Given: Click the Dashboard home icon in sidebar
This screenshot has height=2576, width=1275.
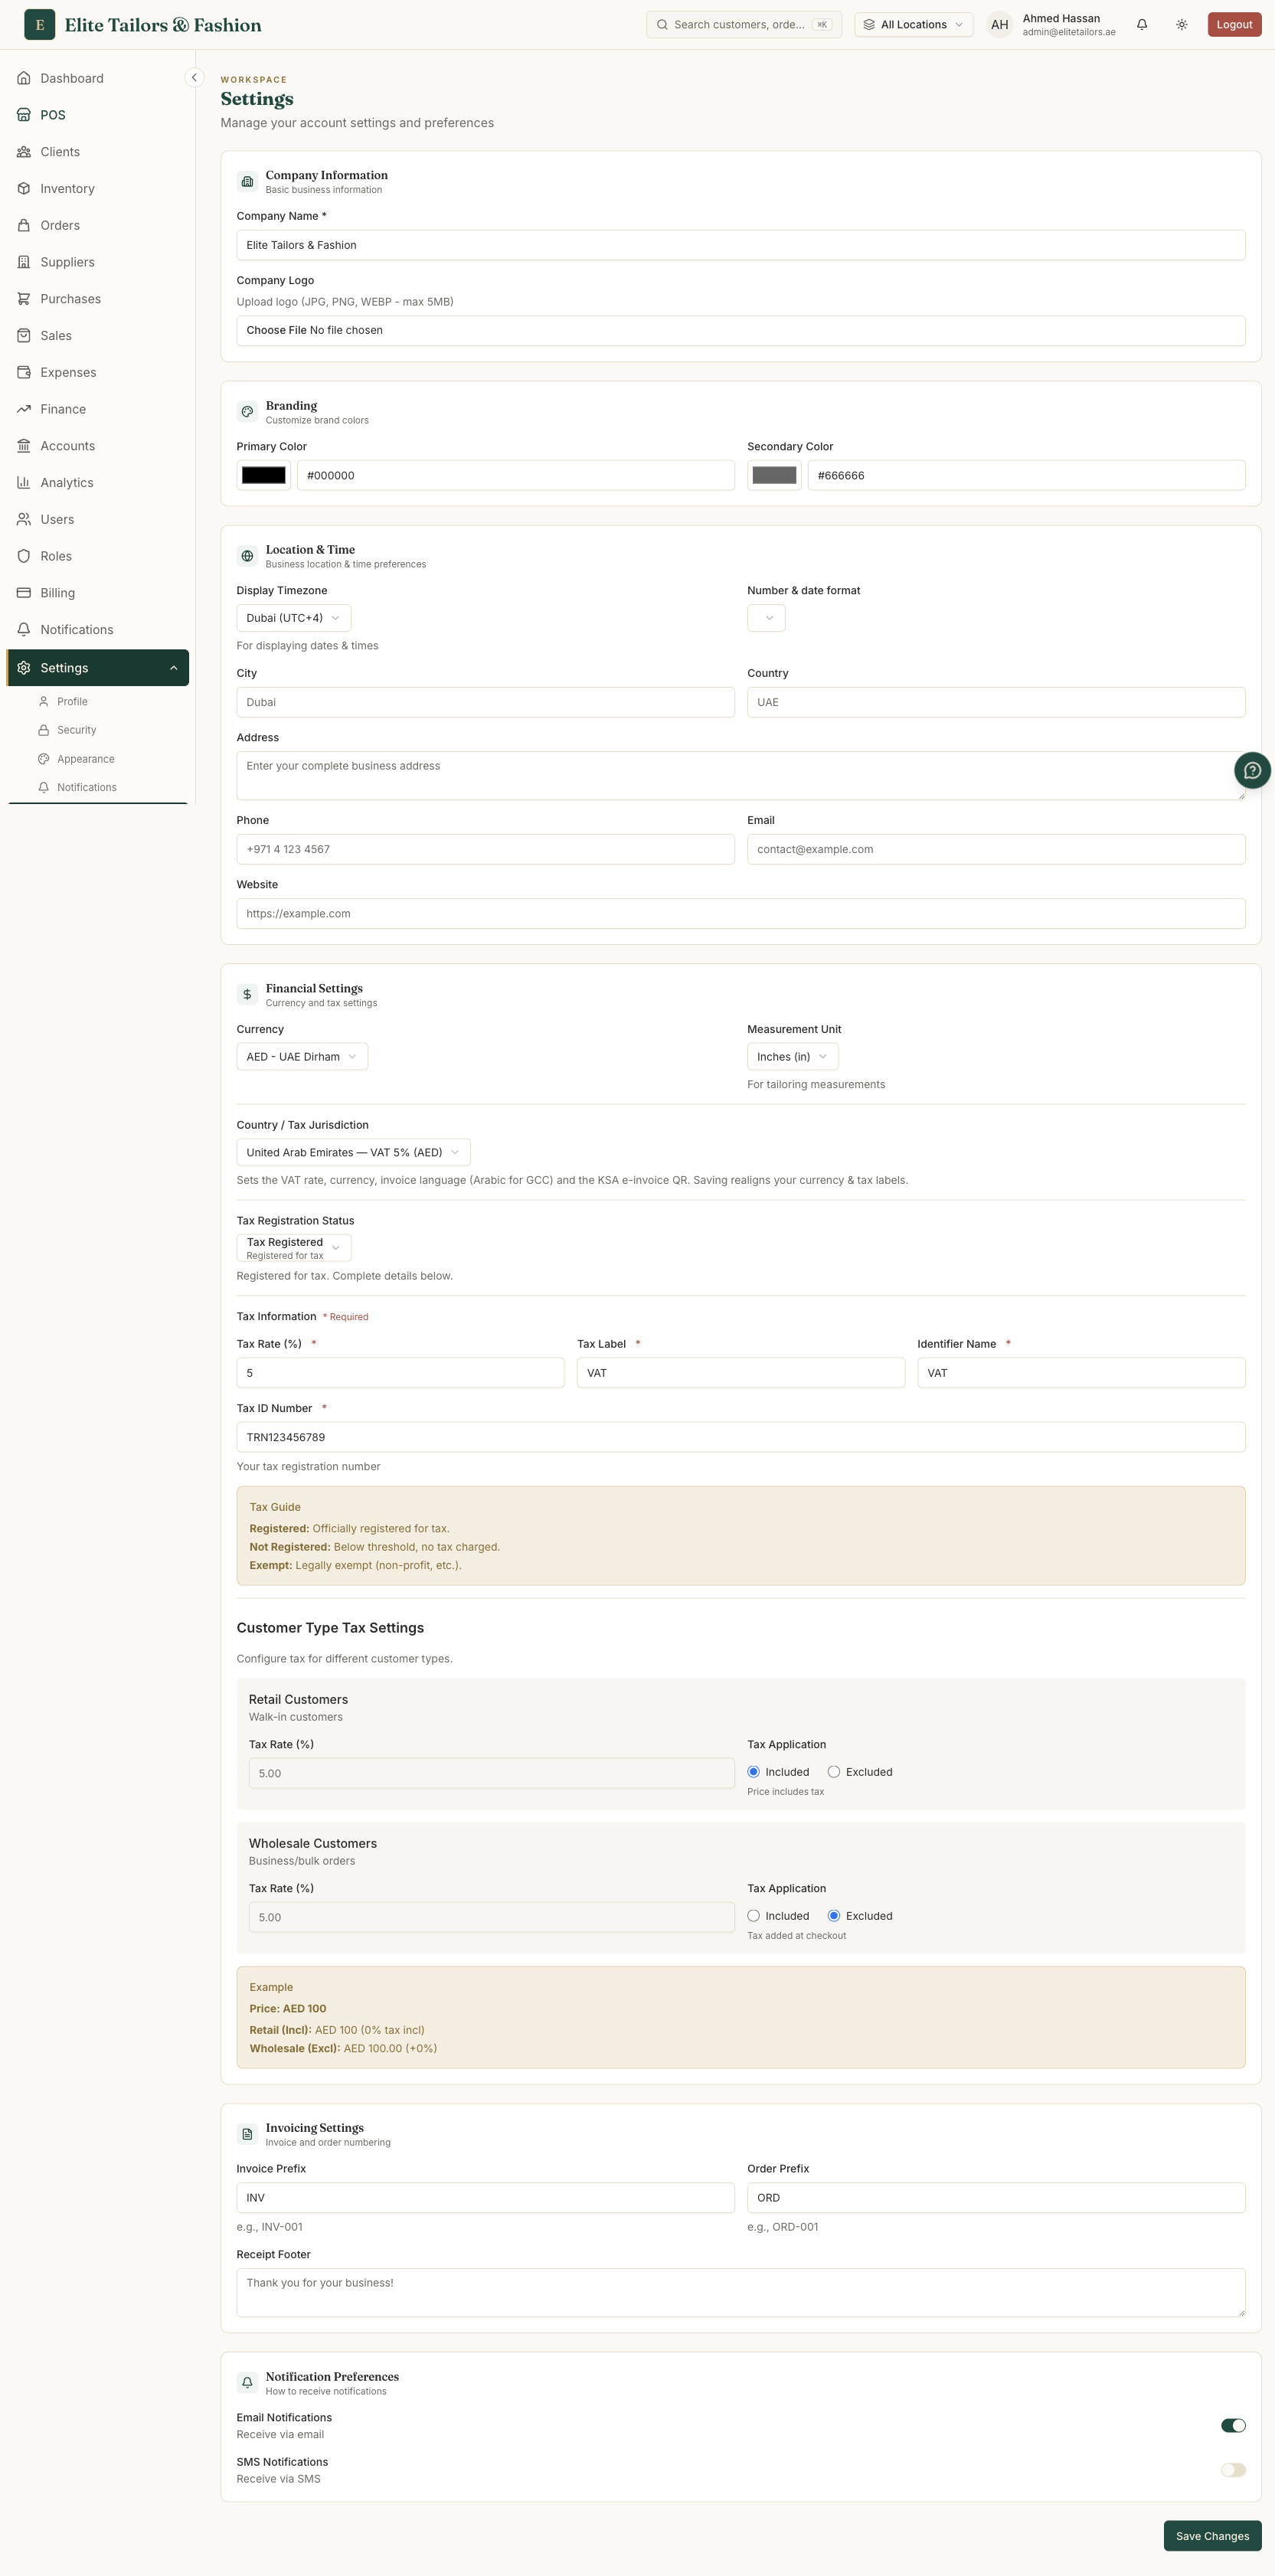Looking at the screenshot, I should (x=24, y=78).
